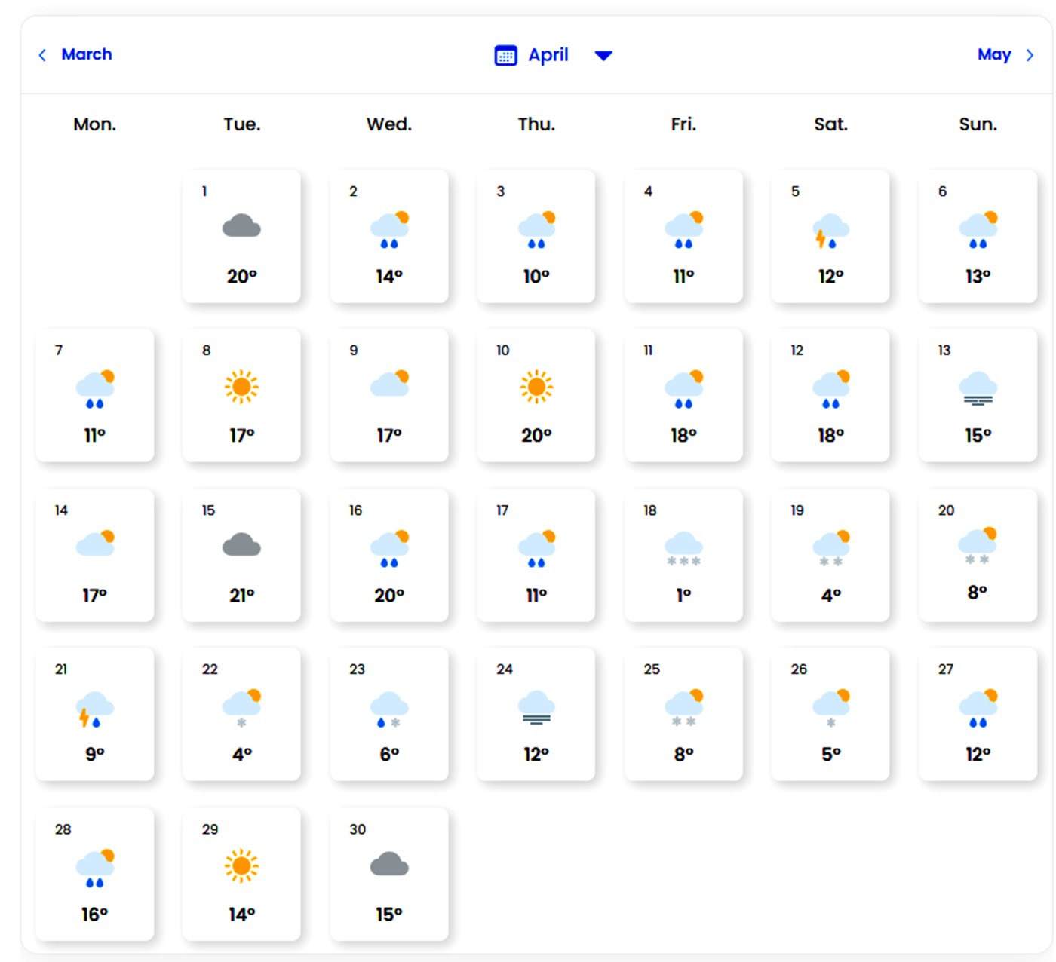This screenshot has width=1056, height=962.
Task: Click the thunderstorm icon on April 21
Action: point(94,709)
